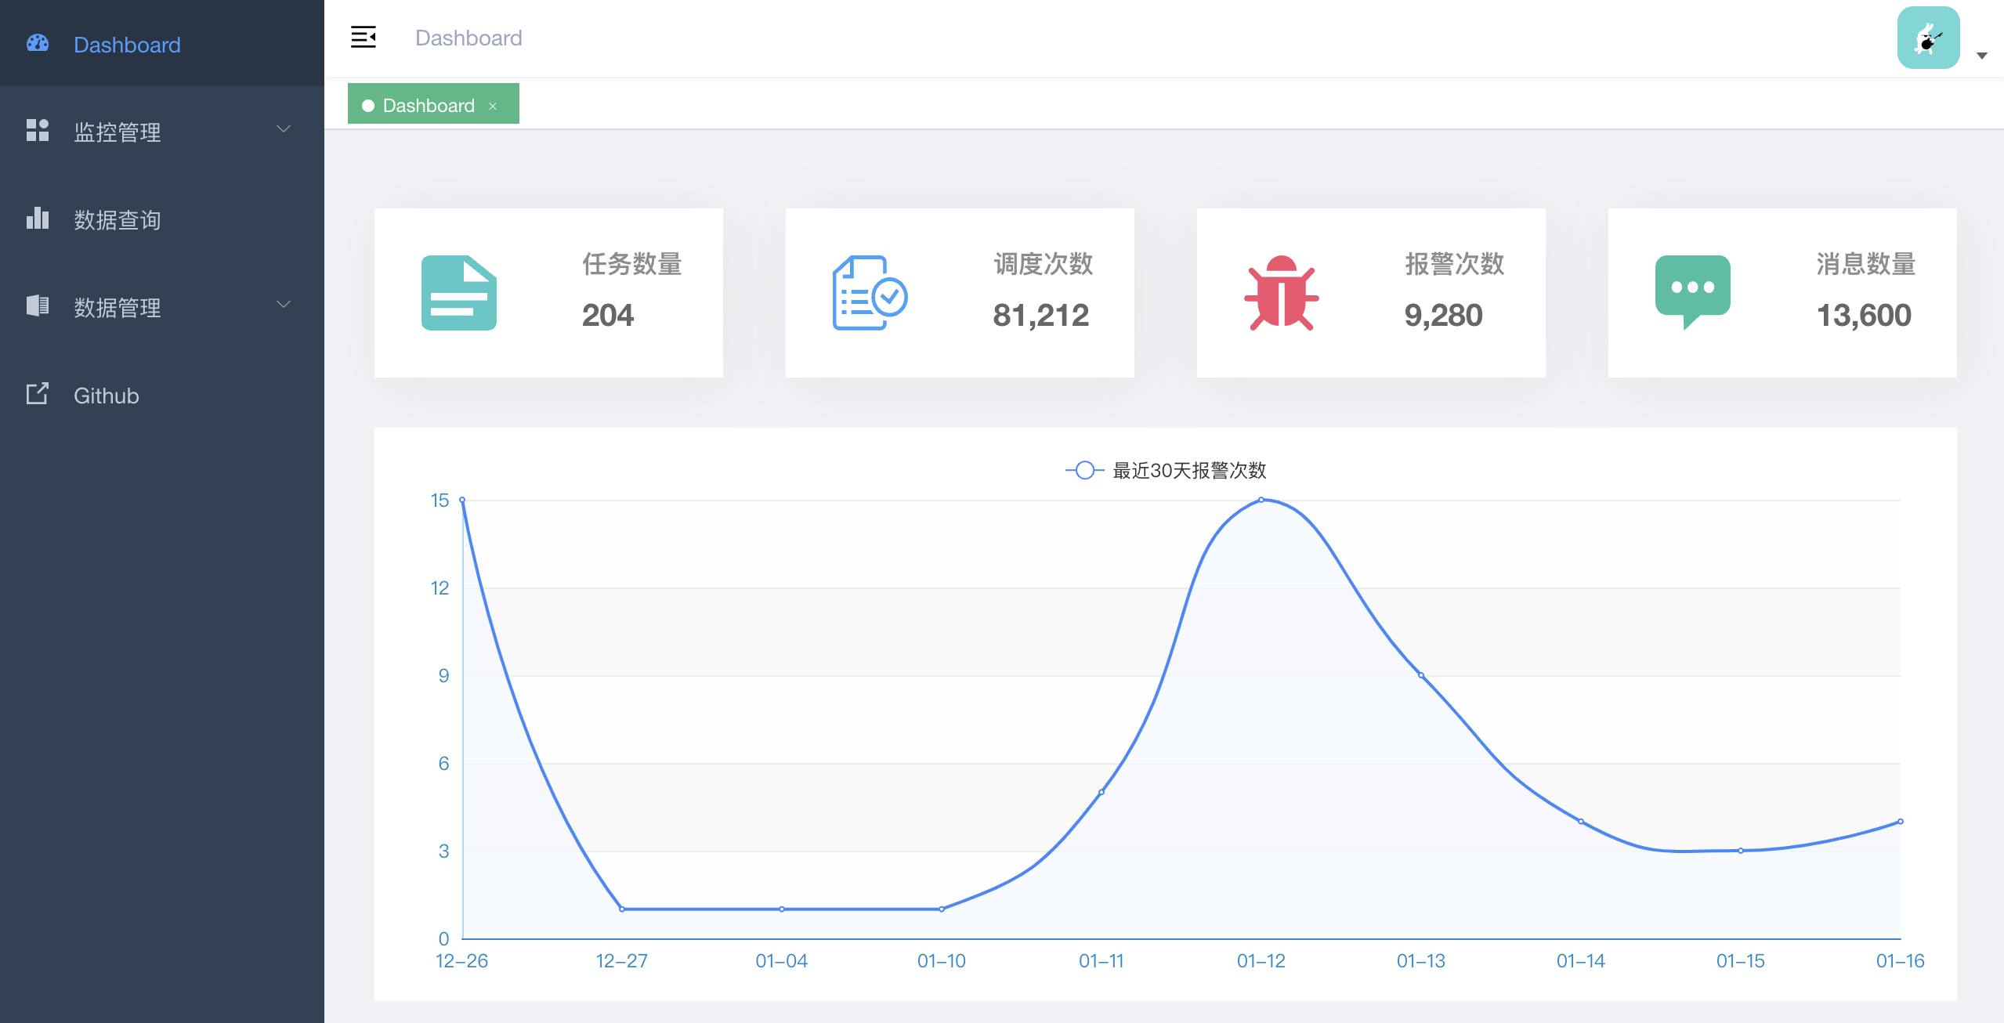Close the Dashboard tab

(x=493, y=106)
